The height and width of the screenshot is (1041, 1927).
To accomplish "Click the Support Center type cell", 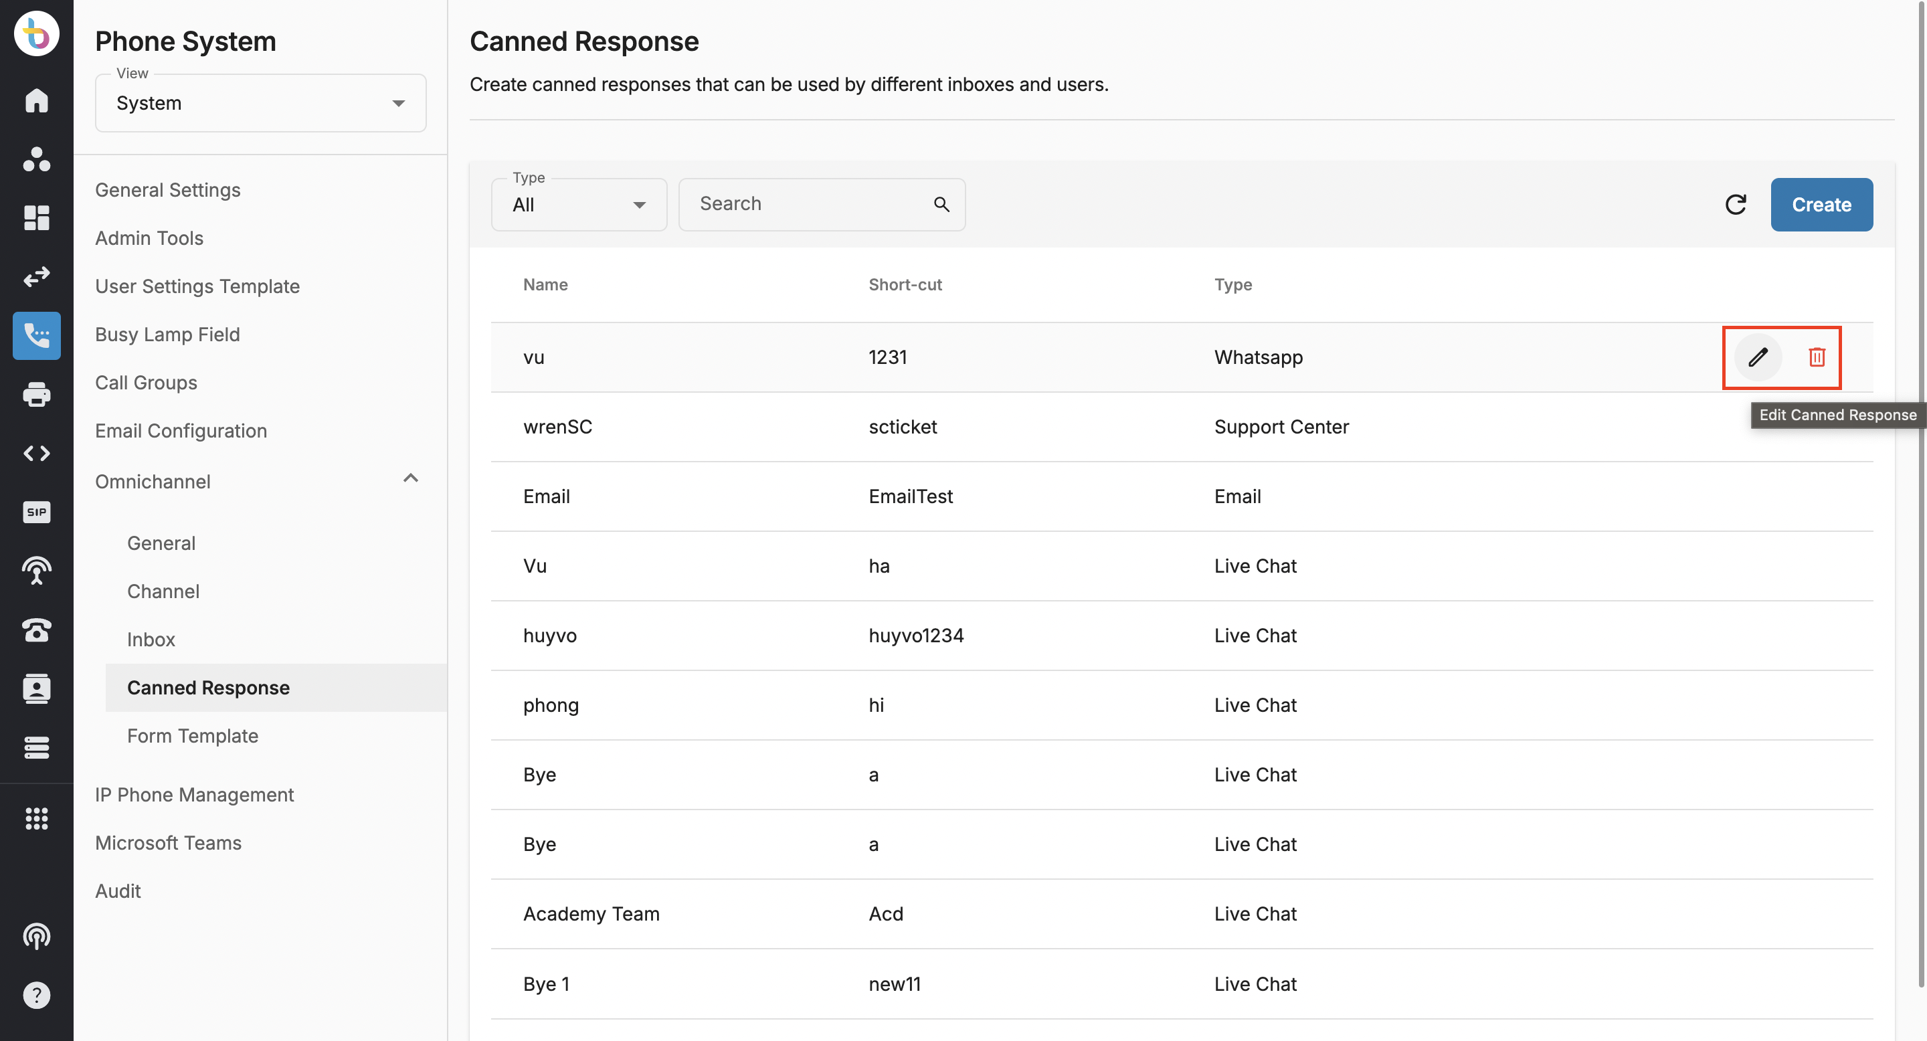I will tap(1281, 427).
